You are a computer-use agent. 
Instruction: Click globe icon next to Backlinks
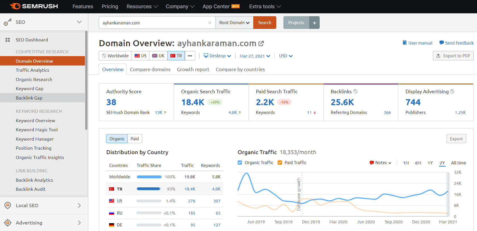point(355,92)
